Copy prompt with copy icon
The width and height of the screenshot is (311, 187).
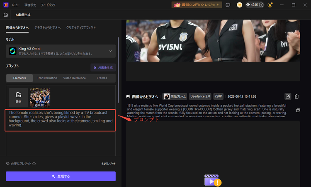(x=298, y=110)
